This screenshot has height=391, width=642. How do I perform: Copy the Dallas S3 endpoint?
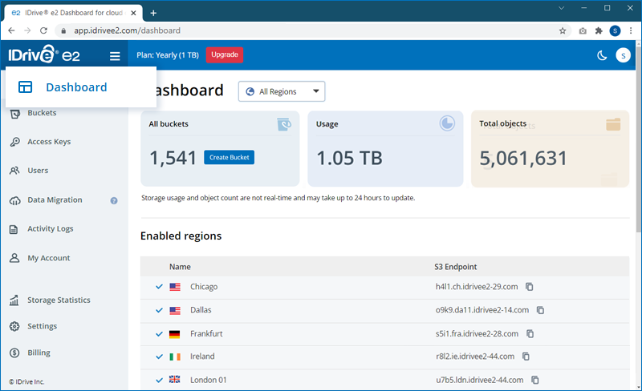point(540,310)
